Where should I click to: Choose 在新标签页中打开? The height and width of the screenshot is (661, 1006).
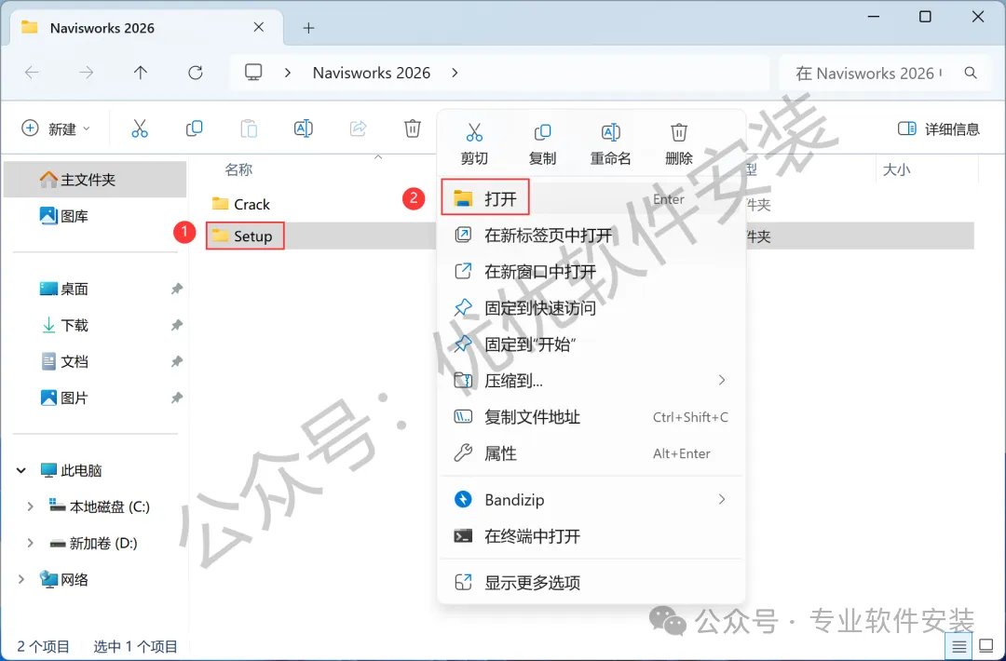tap(591, 236)
